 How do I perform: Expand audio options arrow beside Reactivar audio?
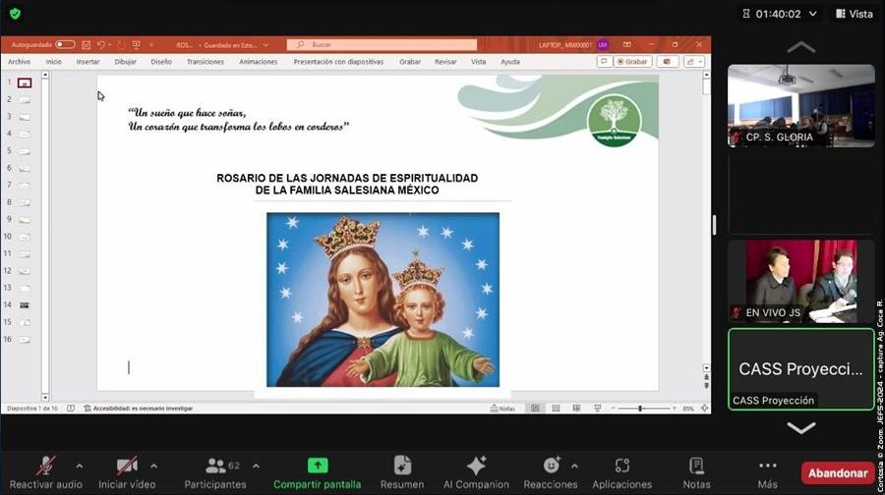point(79,467)
